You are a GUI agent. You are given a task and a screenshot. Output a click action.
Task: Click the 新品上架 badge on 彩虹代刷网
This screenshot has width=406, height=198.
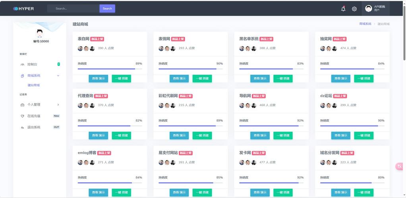pos(186,96)
